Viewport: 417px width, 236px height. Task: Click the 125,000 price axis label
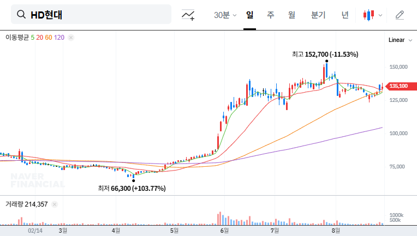tap(398, 100)
